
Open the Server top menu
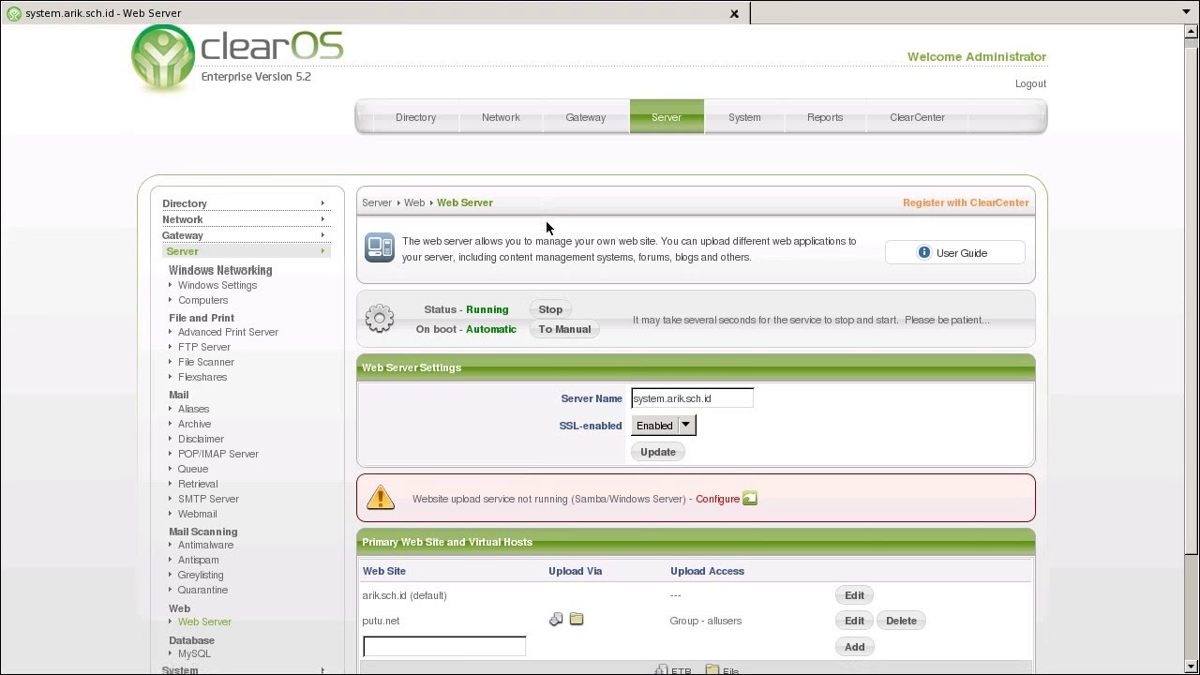point(667,117)
